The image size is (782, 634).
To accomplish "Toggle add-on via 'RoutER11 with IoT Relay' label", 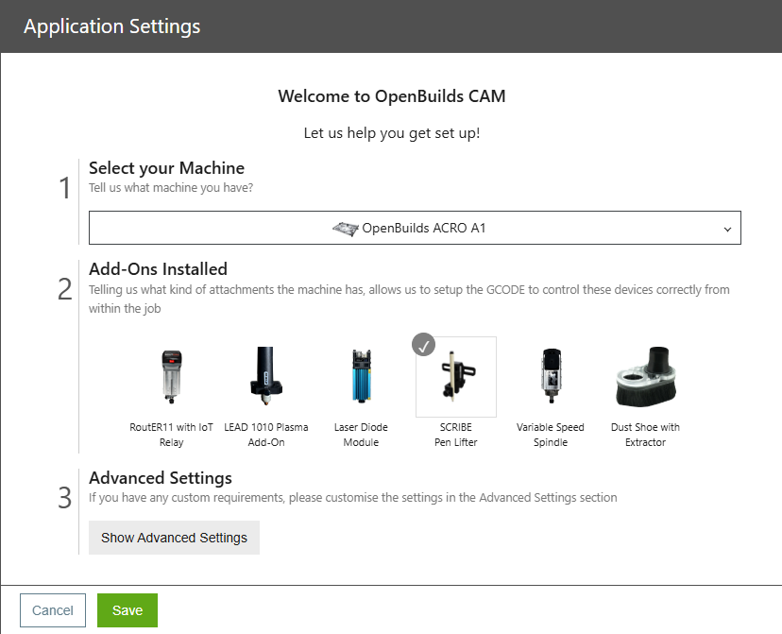I will (x=171, y=435).
